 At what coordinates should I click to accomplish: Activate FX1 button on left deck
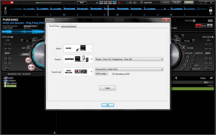tap(35, 41)
